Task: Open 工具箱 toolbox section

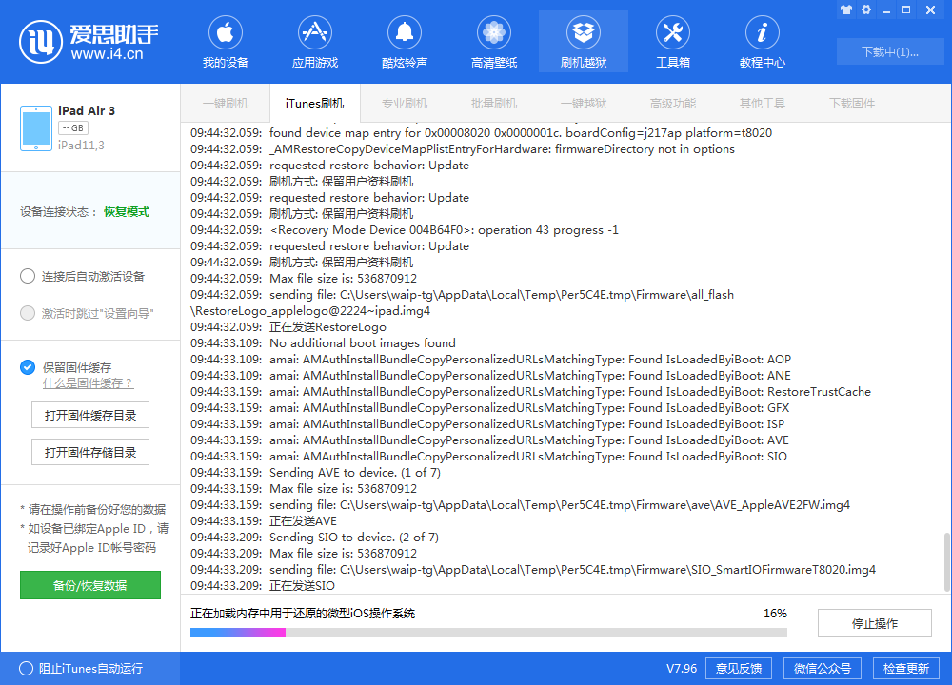Action: point(672,44)
